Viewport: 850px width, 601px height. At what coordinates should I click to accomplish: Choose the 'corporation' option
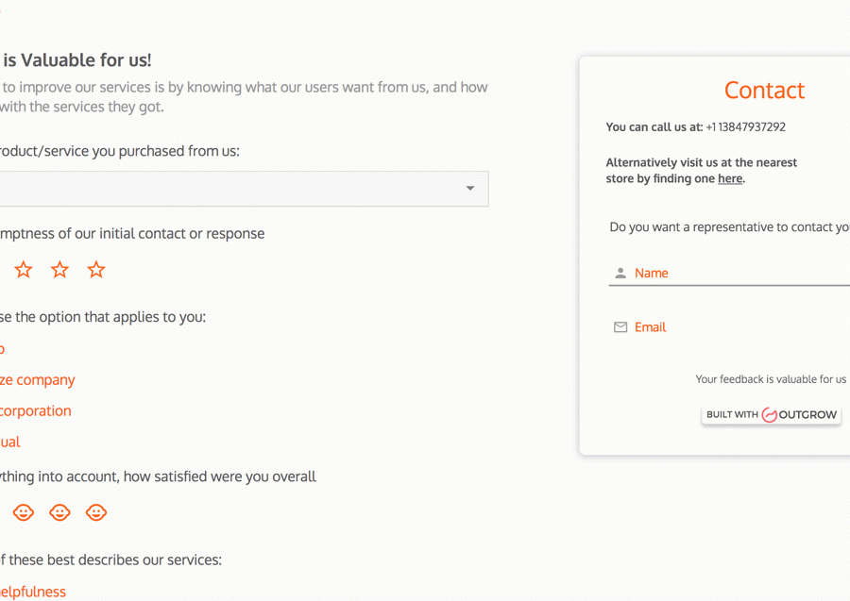(x=36, y=410)
